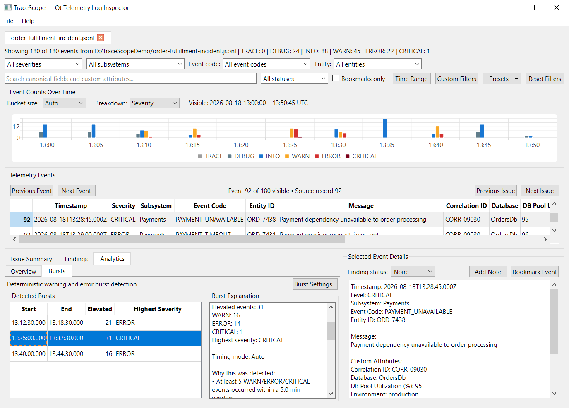Open the All statuses dropdown
This screenshot has height=408, width=569.
click(x=294, y=79)
